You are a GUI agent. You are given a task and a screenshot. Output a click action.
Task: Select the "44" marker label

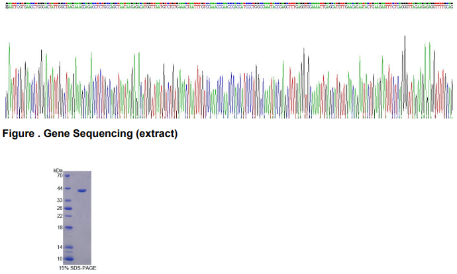[60, 189]
